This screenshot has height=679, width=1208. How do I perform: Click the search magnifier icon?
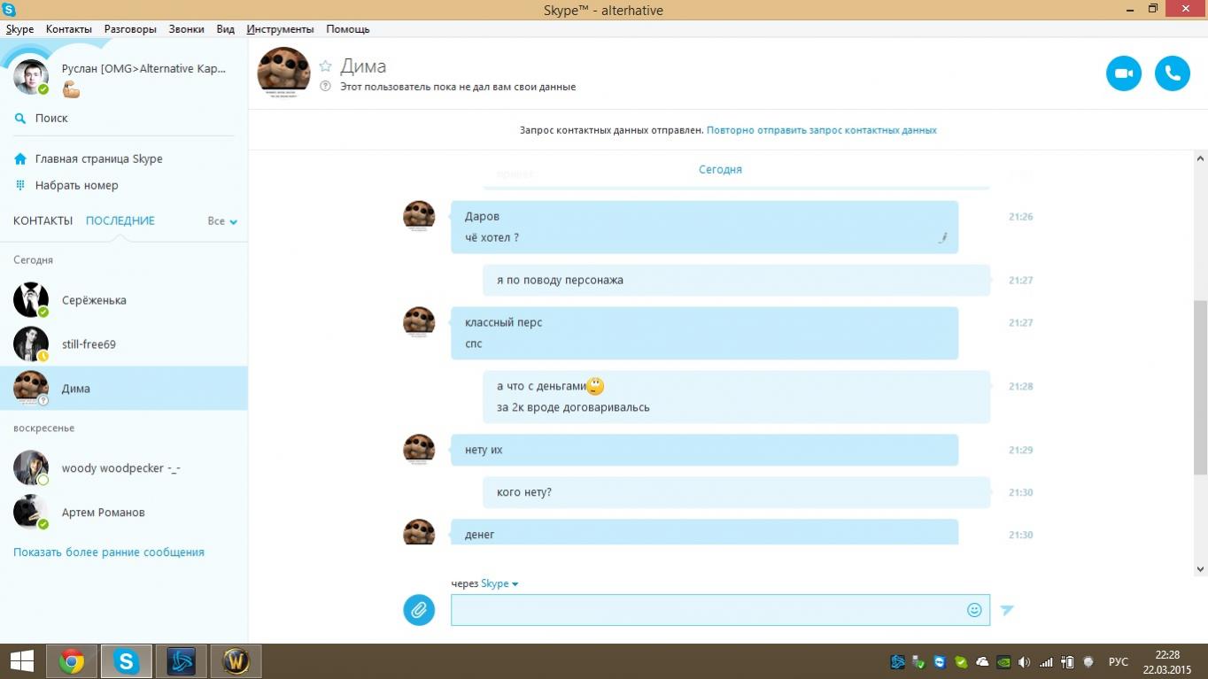tap(20, 119)
